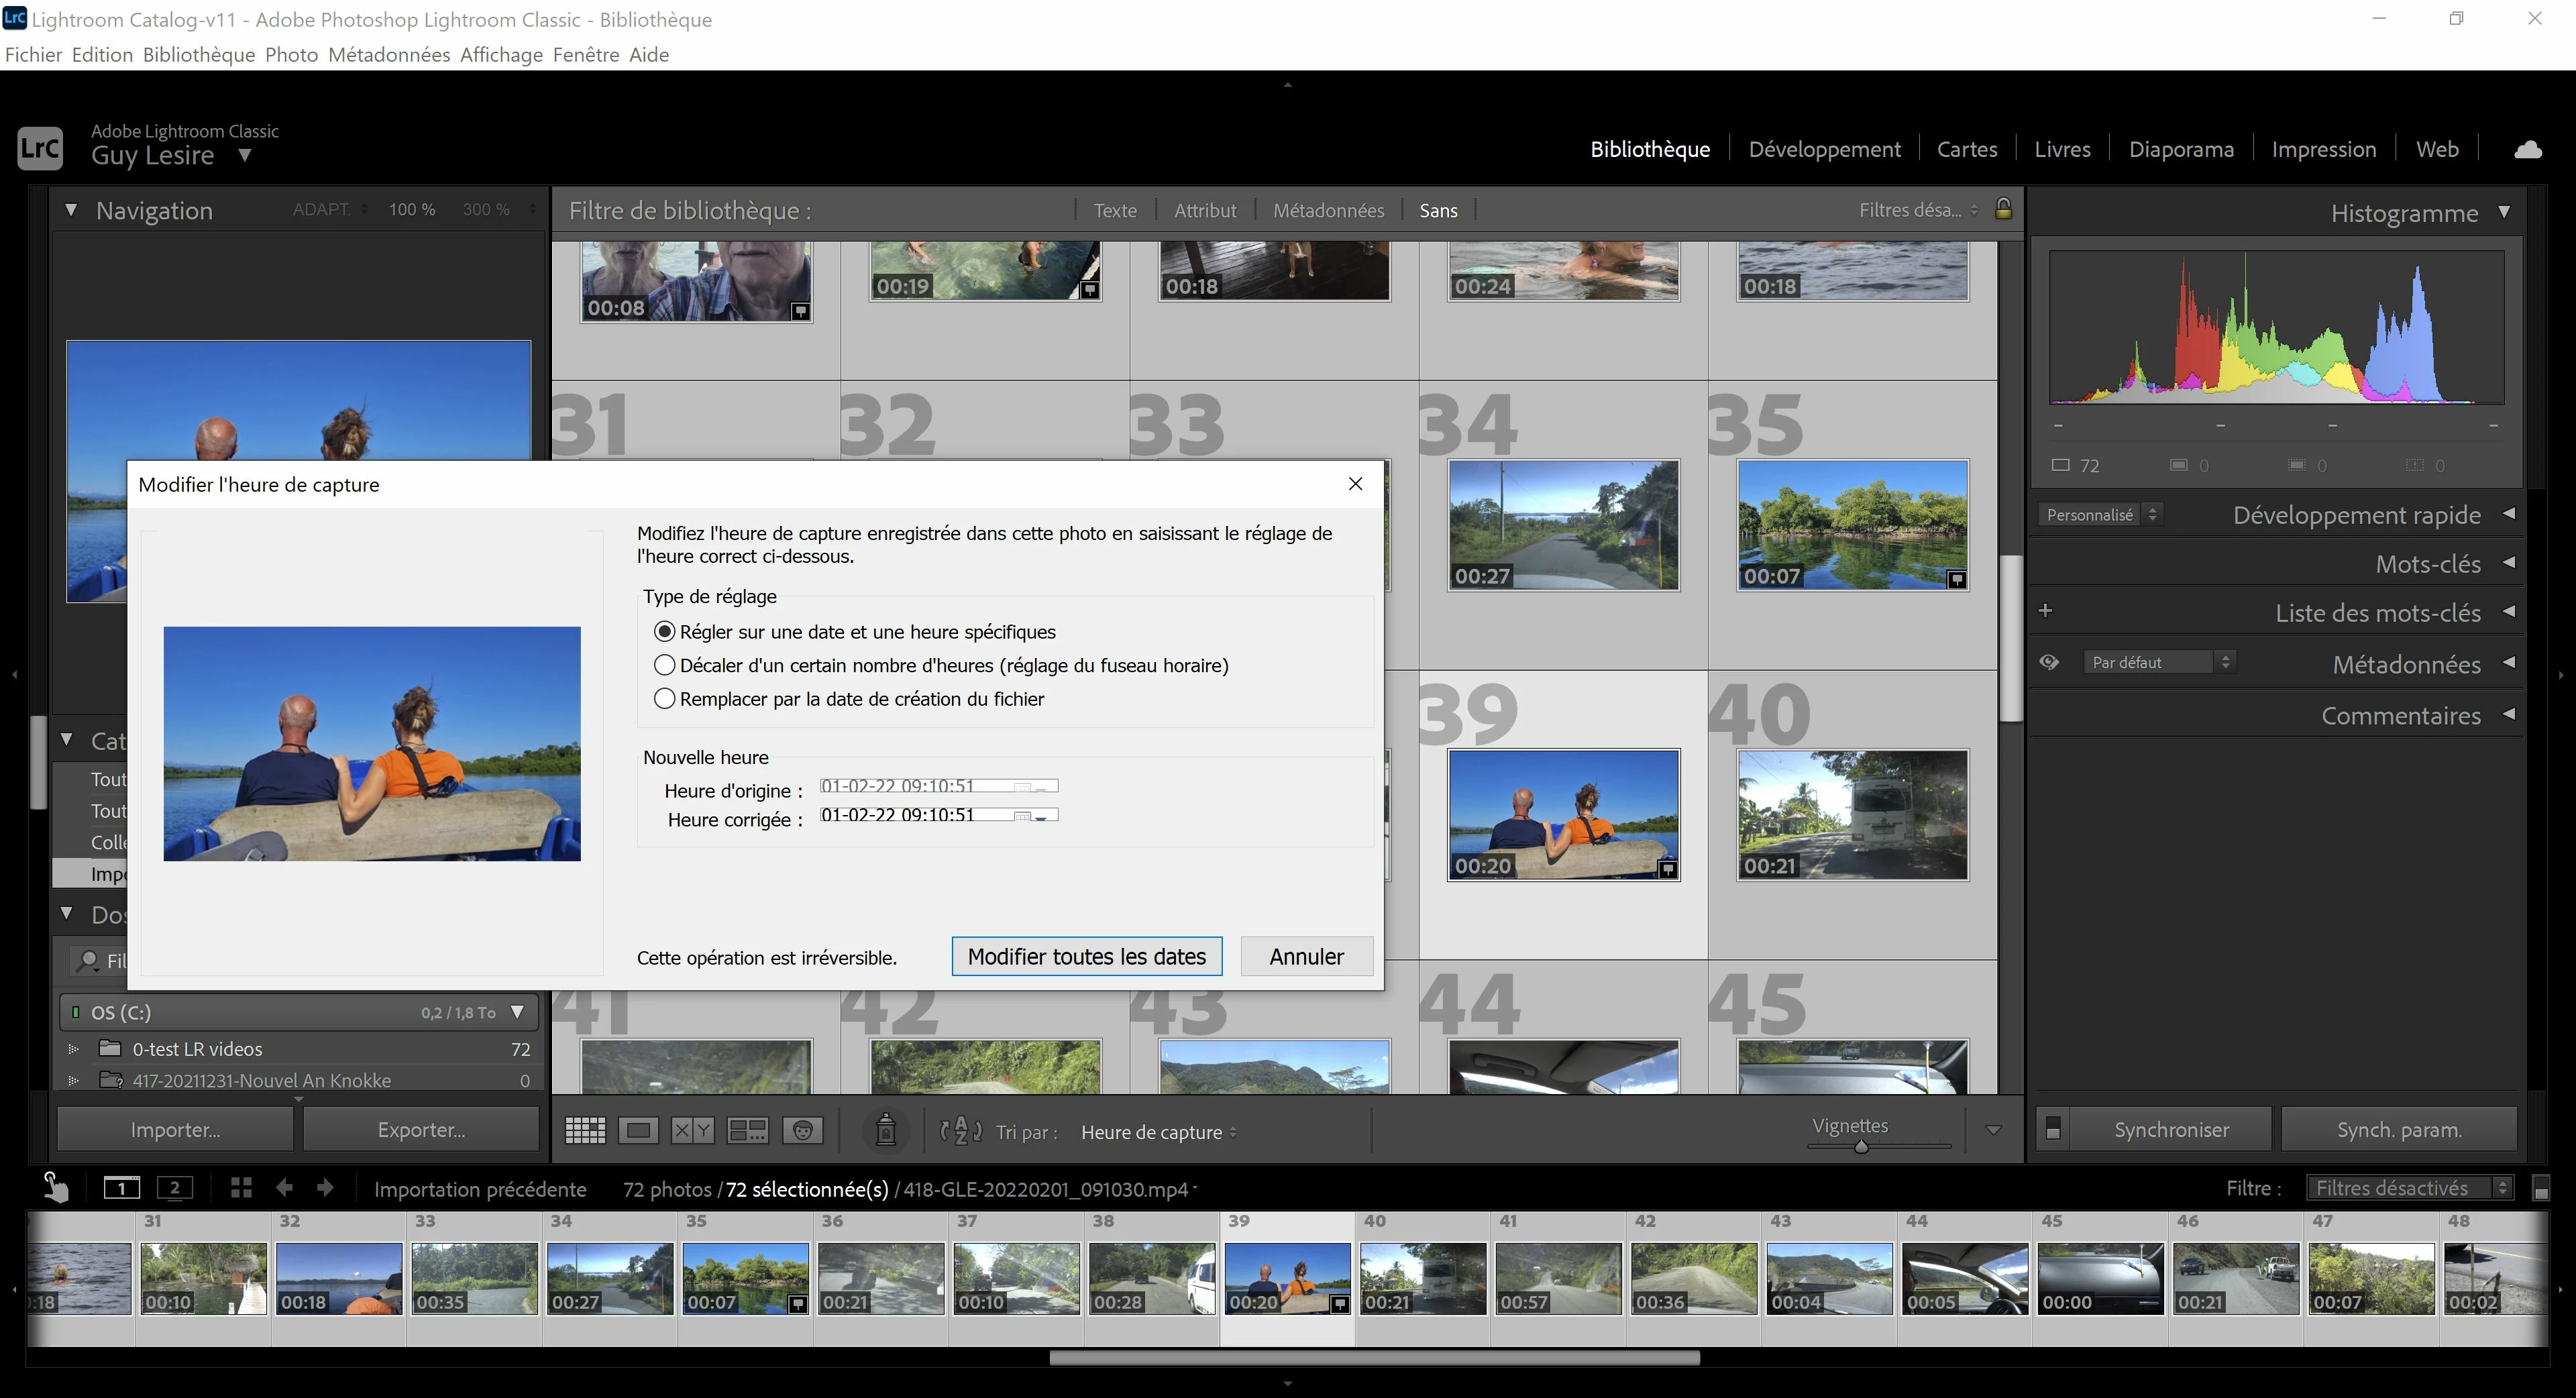The image size is (2576, 1398).
Task: Switch to grid view icon
Action: 585,1131
